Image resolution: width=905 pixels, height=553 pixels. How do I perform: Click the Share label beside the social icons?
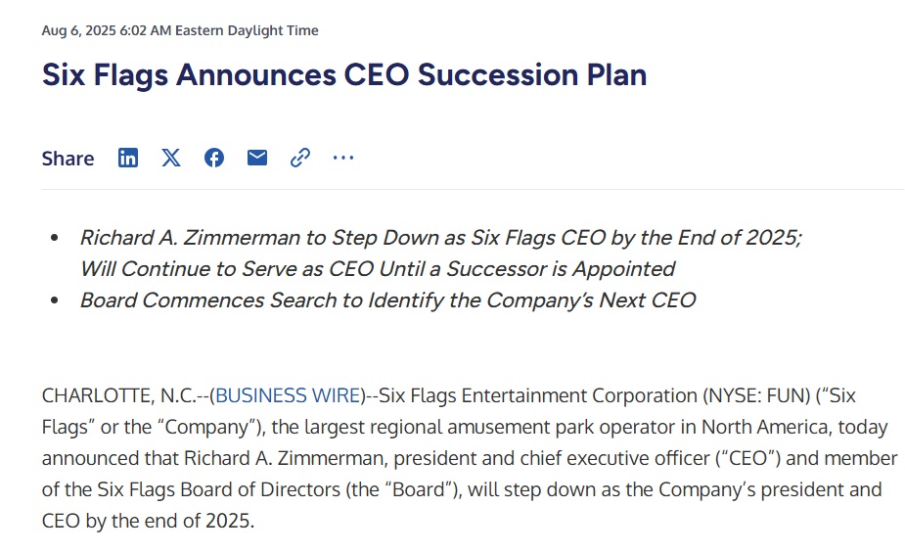coord(68,159)
